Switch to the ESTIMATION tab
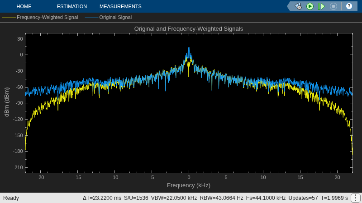The width and height of the screenshot is (362, 203). (72, 6)
